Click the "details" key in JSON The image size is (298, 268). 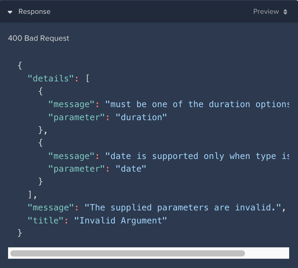point(50,78)
